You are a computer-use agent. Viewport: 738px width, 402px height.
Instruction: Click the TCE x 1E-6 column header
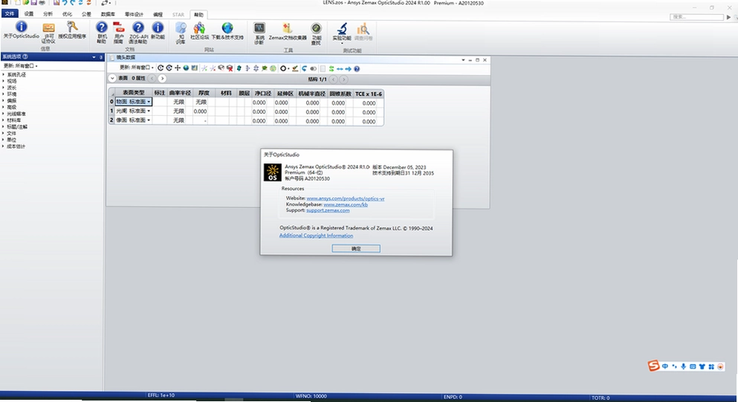(x=368, y=94)
